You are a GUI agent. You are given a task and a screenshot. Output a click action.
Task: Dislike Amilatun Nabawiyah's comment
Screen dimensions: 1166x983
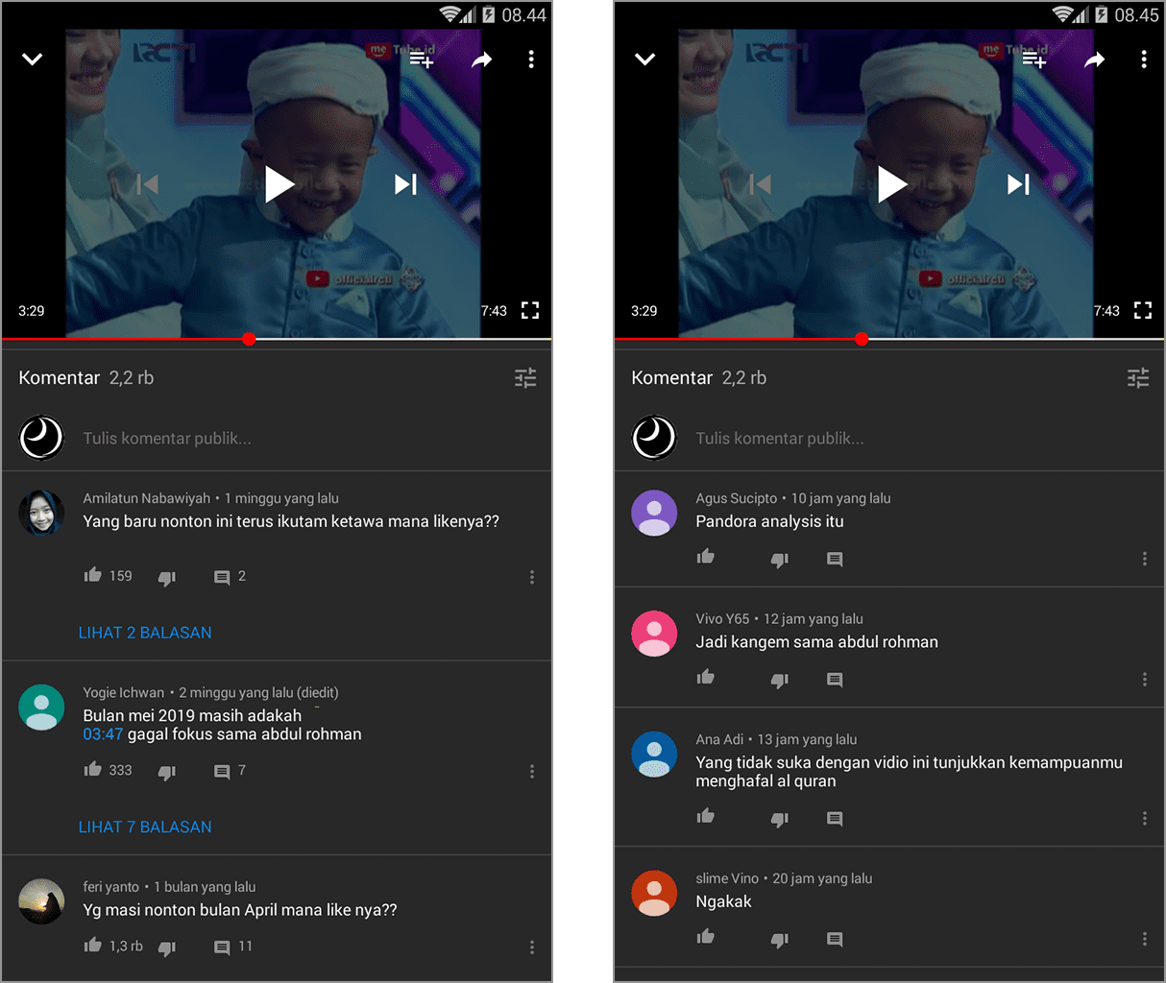click(x=167, y=578)
